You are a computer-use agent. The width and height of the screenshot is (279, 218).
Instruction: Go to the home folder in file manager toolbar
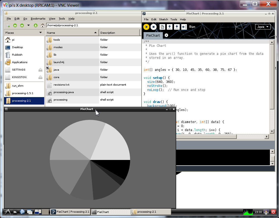pos(42,25)
